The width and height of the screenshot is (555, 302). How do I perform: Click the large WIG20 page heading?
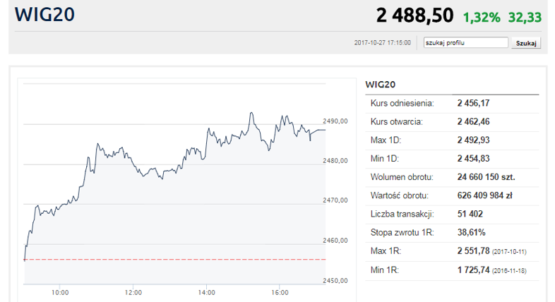[44, 14]
